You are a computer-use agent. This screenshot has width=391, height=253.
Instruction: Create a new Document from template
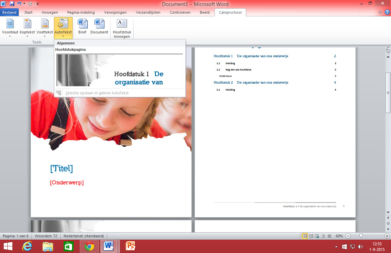pos(99,26)
